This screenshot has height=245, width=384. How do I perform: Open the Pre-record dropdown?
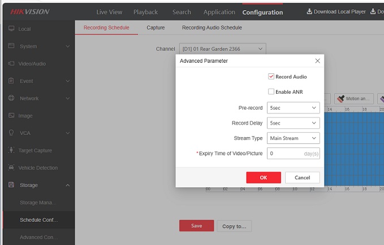tap(293, 108)
